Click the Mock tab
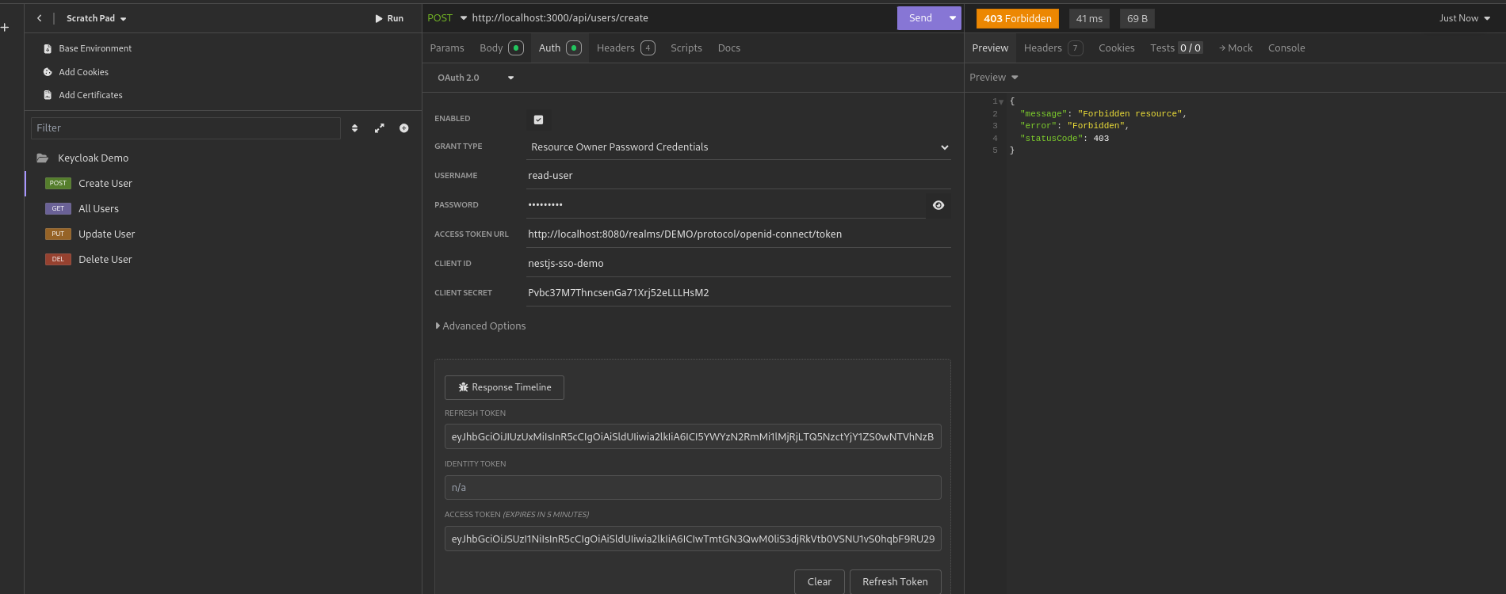Image resolution: width=1506 pixels, height=594 pixels. (1236, 48)
